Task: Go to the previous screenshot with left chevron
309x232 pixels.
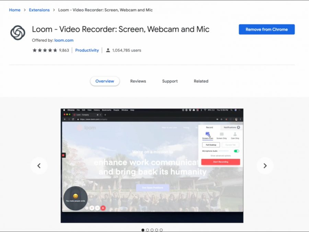Action: click(39, 166)
